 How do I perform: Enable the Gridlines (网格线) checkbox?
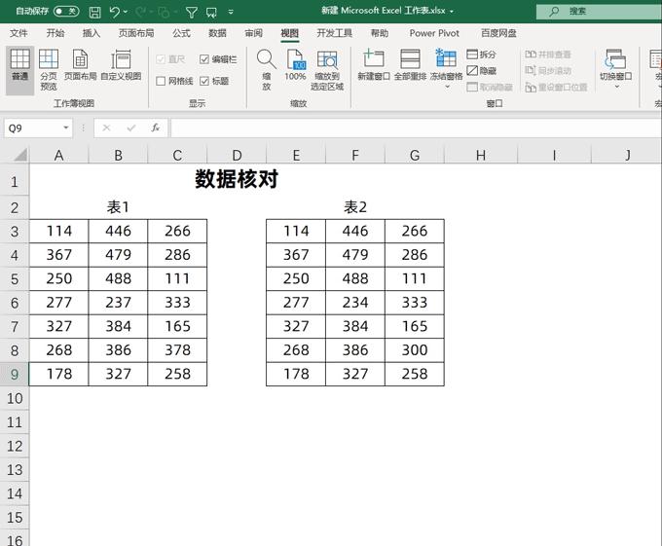pos(161,81)
